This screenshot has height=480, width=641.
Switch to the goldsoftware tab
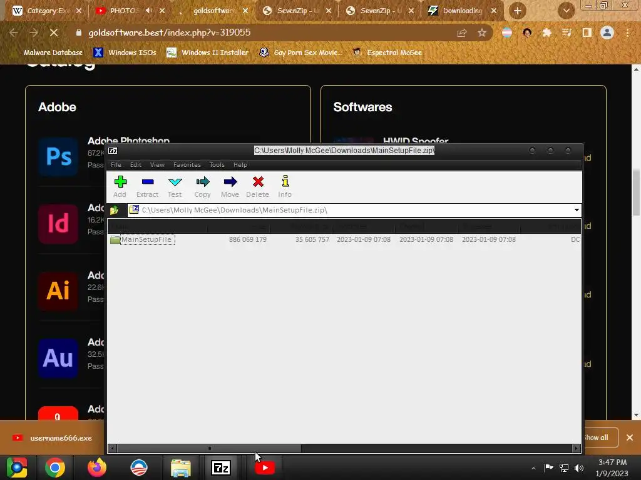click(x=213, y=11)
